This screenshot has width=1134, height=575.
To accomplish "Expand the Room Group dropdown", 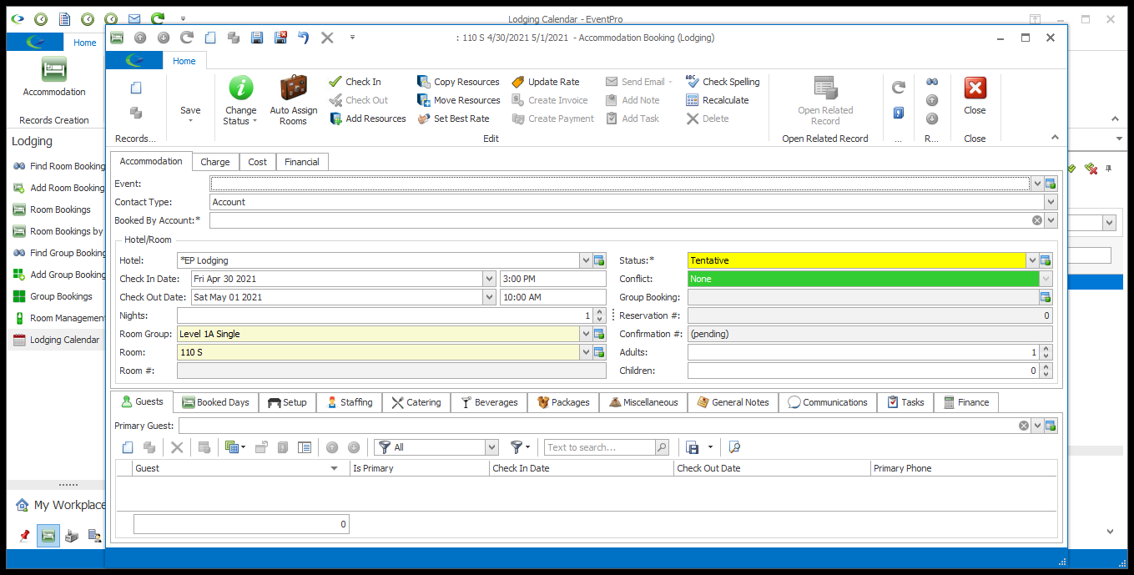I will click(586, 334).
